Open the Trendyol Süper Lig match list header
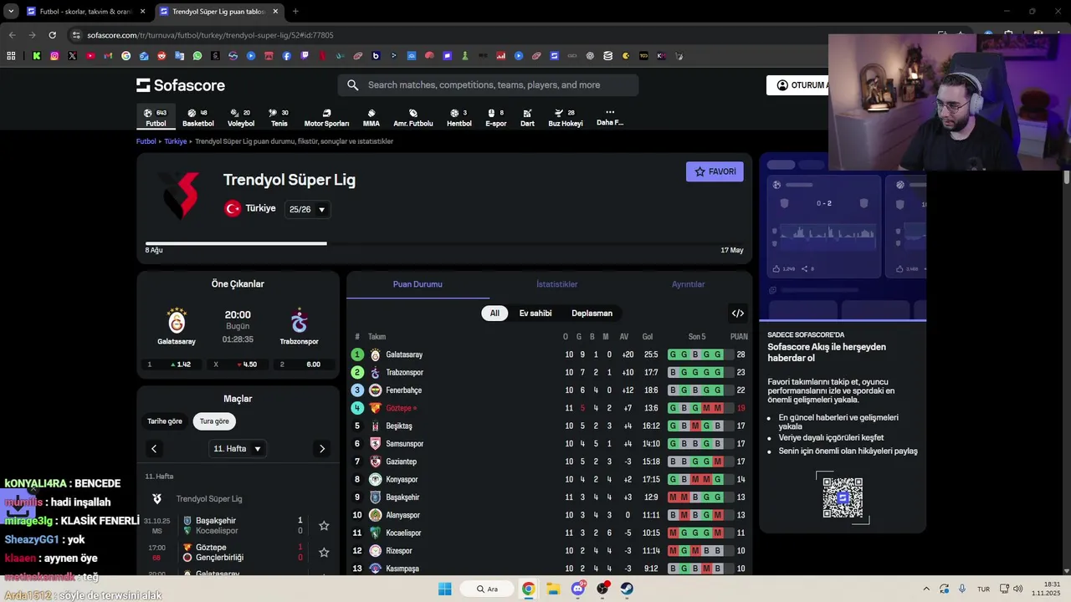Screen dimensions: 1071x602 238,499
